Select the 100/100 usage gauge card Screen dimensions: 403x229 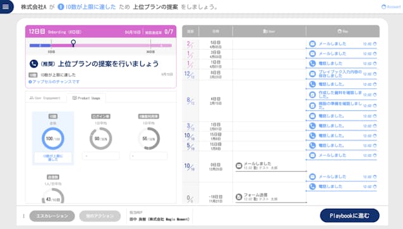53,138
